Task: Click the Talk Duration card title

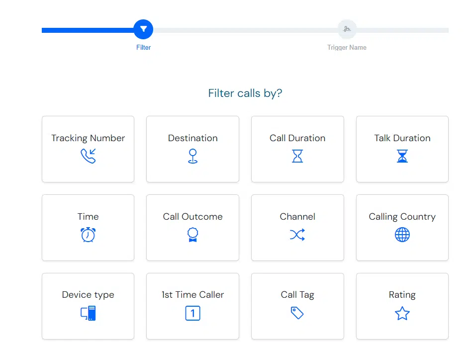Action: [x=402, y=138]
